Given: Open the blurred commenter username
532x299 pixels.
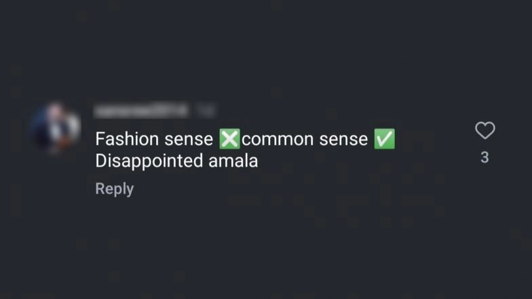Looking at the screenshot, I should click(x=141, y=110).
